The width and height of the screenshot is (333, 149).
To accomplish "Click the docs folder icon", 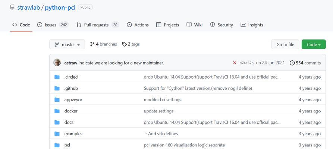I will (x=57, y=122).
